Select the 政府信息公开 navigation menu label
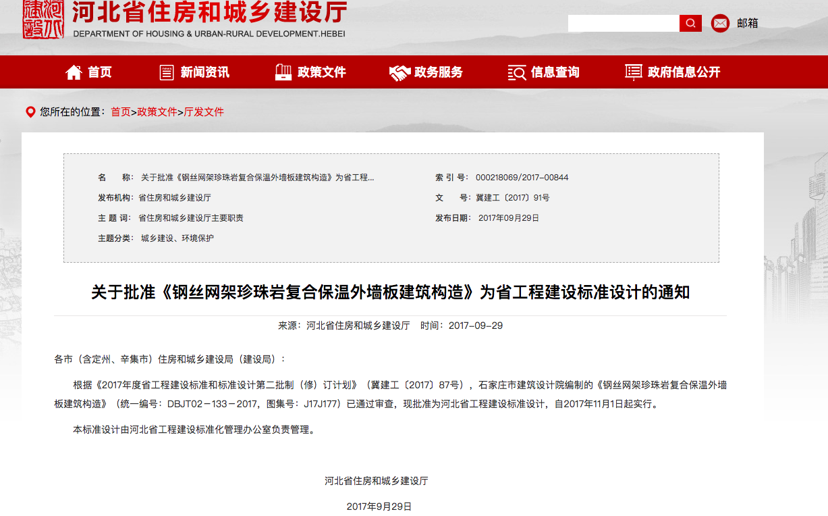 pyautogui.click(x=684, y=72)
